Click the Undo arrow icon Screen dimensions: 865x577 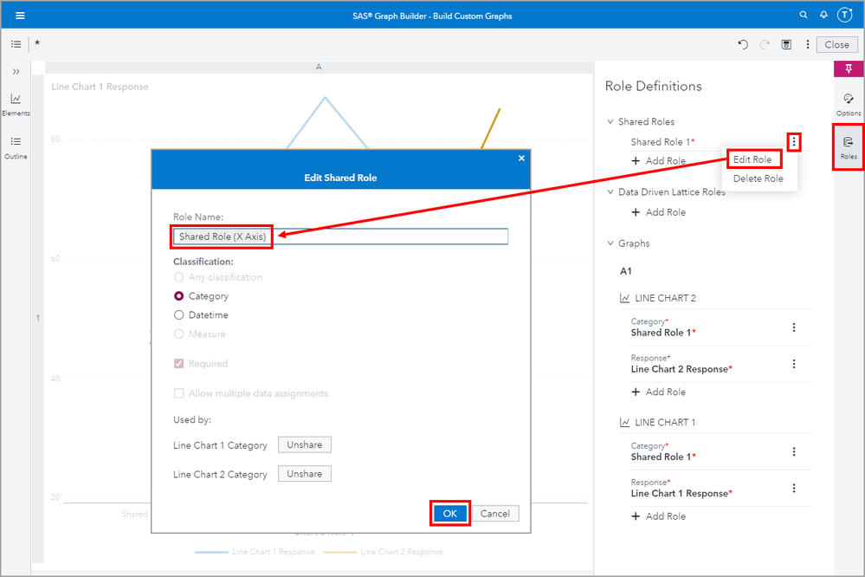pos(743,45)
